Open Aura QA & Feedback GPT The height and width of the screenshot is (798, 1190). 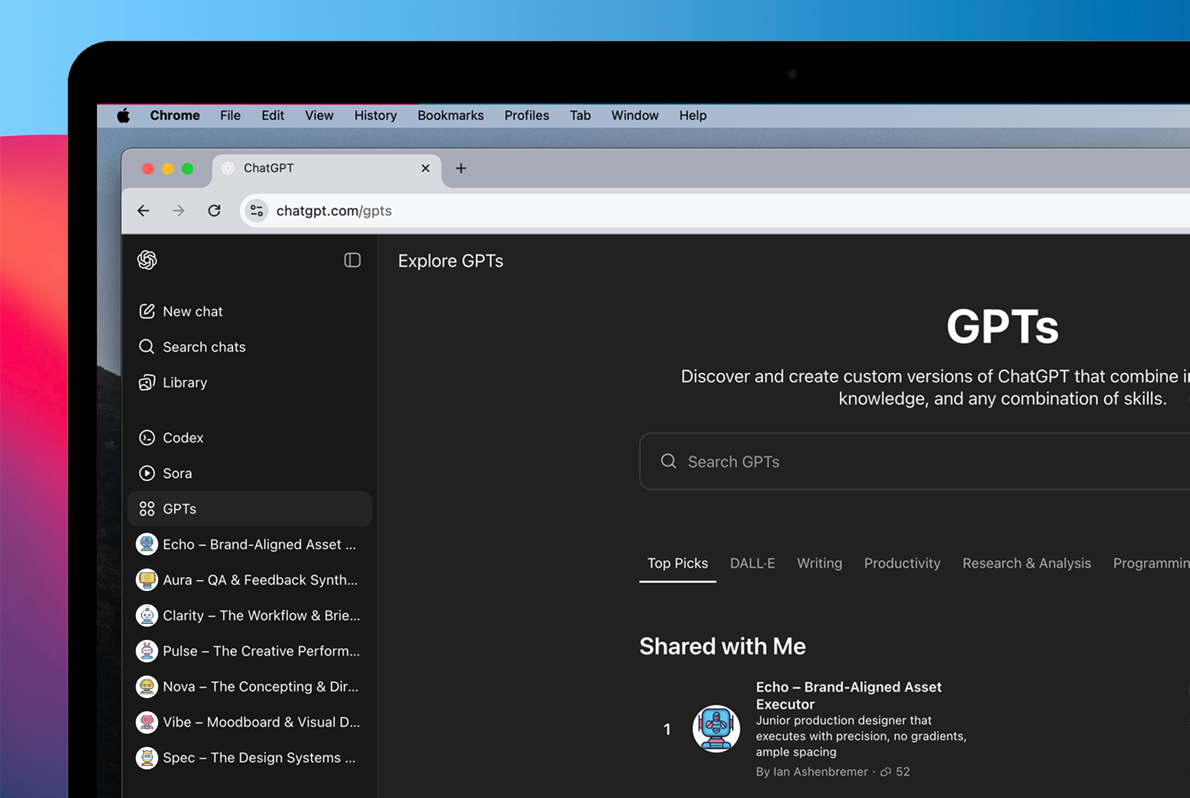259,580
